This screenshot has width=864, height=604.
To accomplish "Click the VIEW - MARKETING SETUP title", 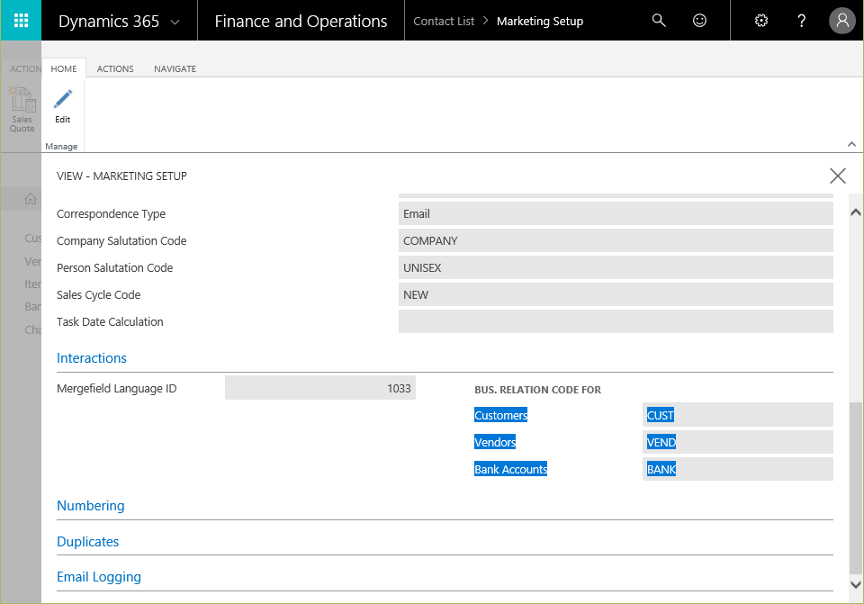I will point(121,176).
